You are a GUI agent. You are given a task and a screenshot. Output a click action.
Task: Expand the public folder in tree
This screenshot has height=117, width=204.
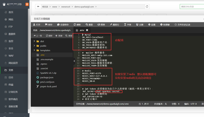point(43,46)
